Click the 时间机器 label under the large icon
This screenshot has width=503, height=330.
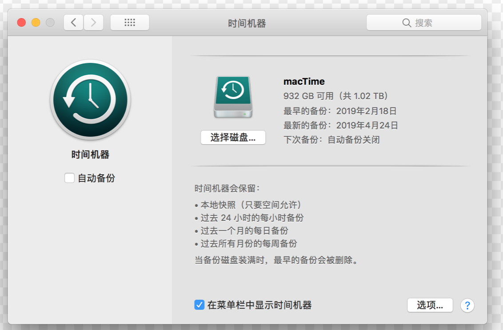tap(90, 155)
